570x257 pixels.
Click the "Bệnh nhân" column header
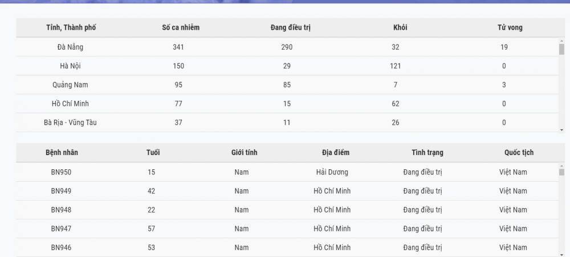point(62,152)
